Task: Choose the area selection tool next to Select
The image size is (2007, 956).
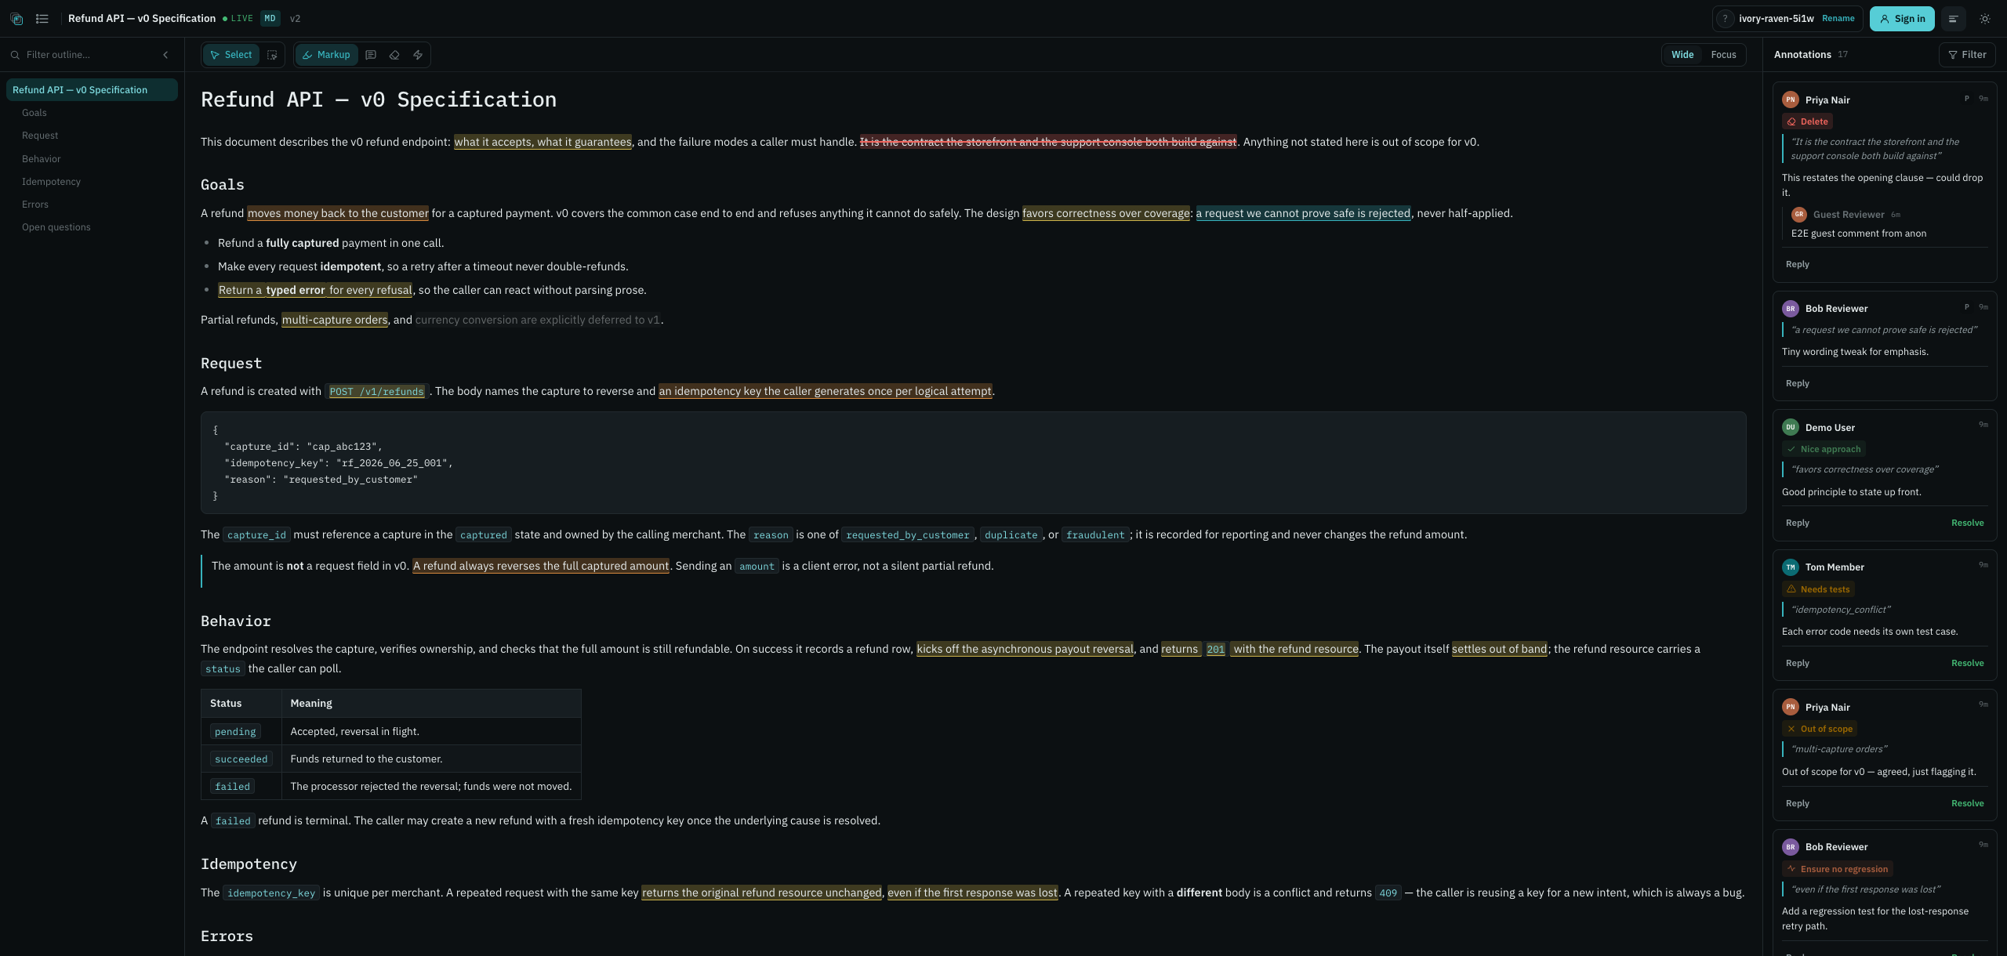Action: point(272,55)
